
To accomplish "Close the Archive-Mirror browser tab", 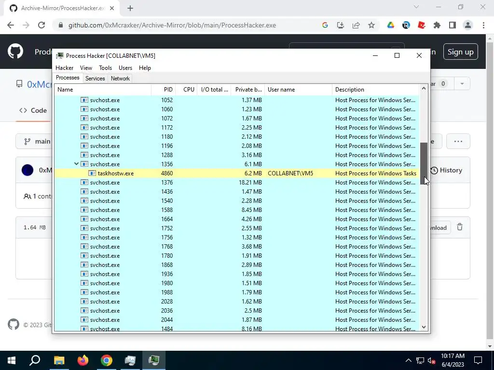I will (112, 8).
